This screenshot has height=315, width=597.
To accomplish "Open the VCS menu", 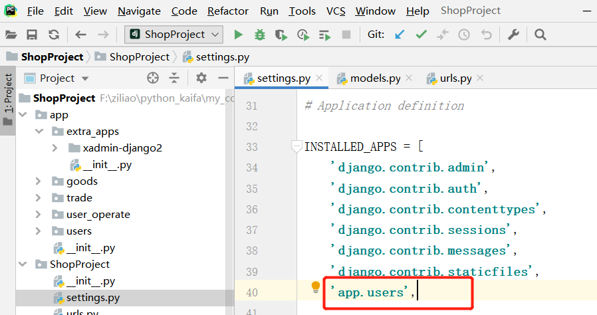I will point(336,11).
